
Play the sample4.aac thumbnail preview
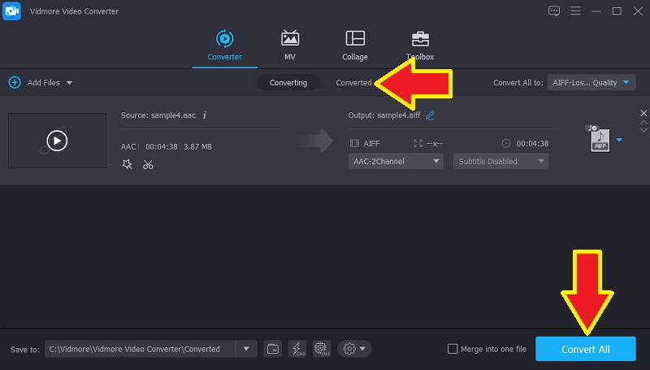point(56,141)
